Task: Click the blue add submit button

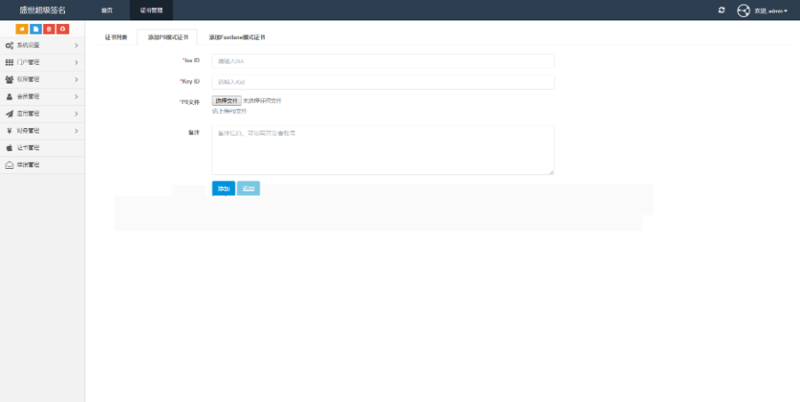Action: pos(223,189)
